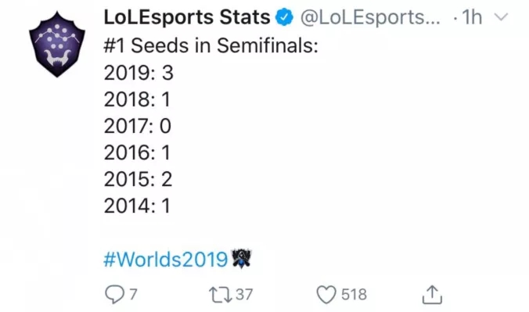Open the LoLEsports Stats display name
The width and height of the screenshot is (529, 312).
pos(187,17)
